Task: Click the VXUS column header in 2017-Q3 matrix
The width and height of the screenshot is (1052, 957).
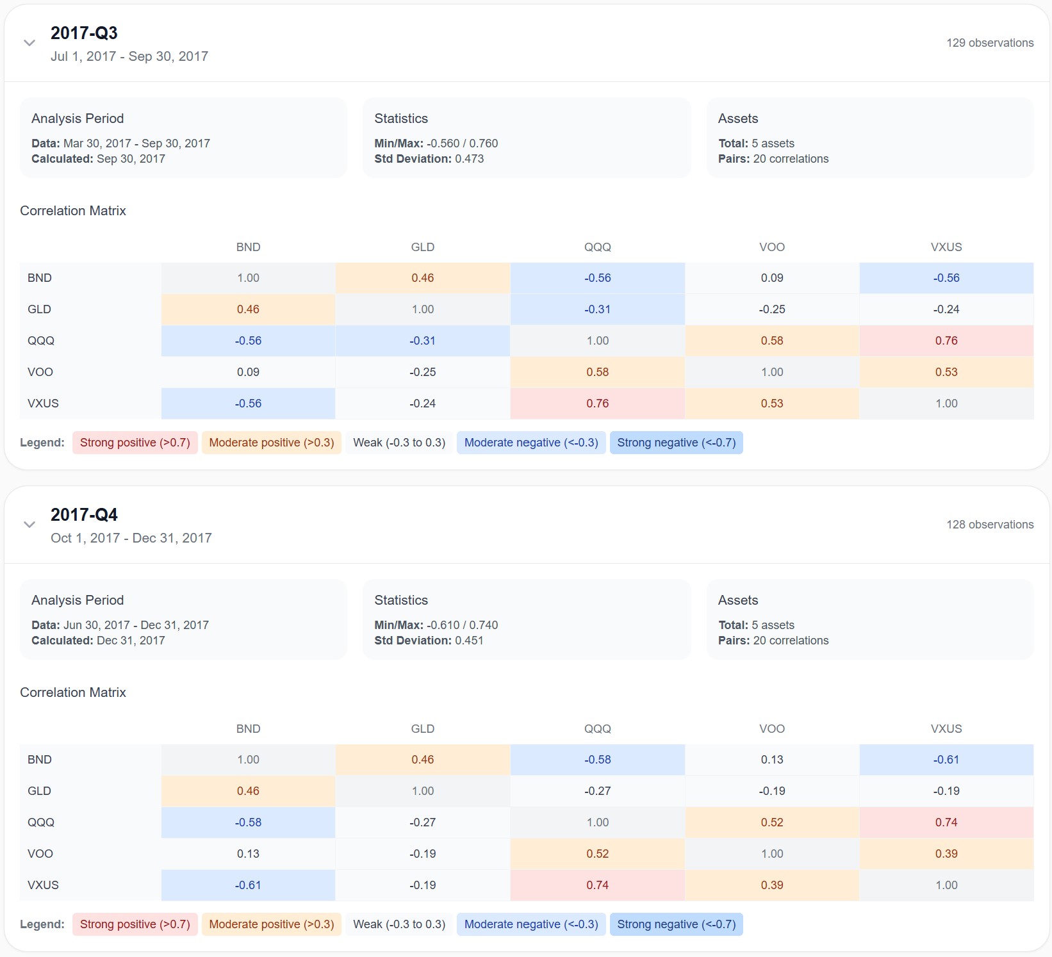Action: coord(946,247)
